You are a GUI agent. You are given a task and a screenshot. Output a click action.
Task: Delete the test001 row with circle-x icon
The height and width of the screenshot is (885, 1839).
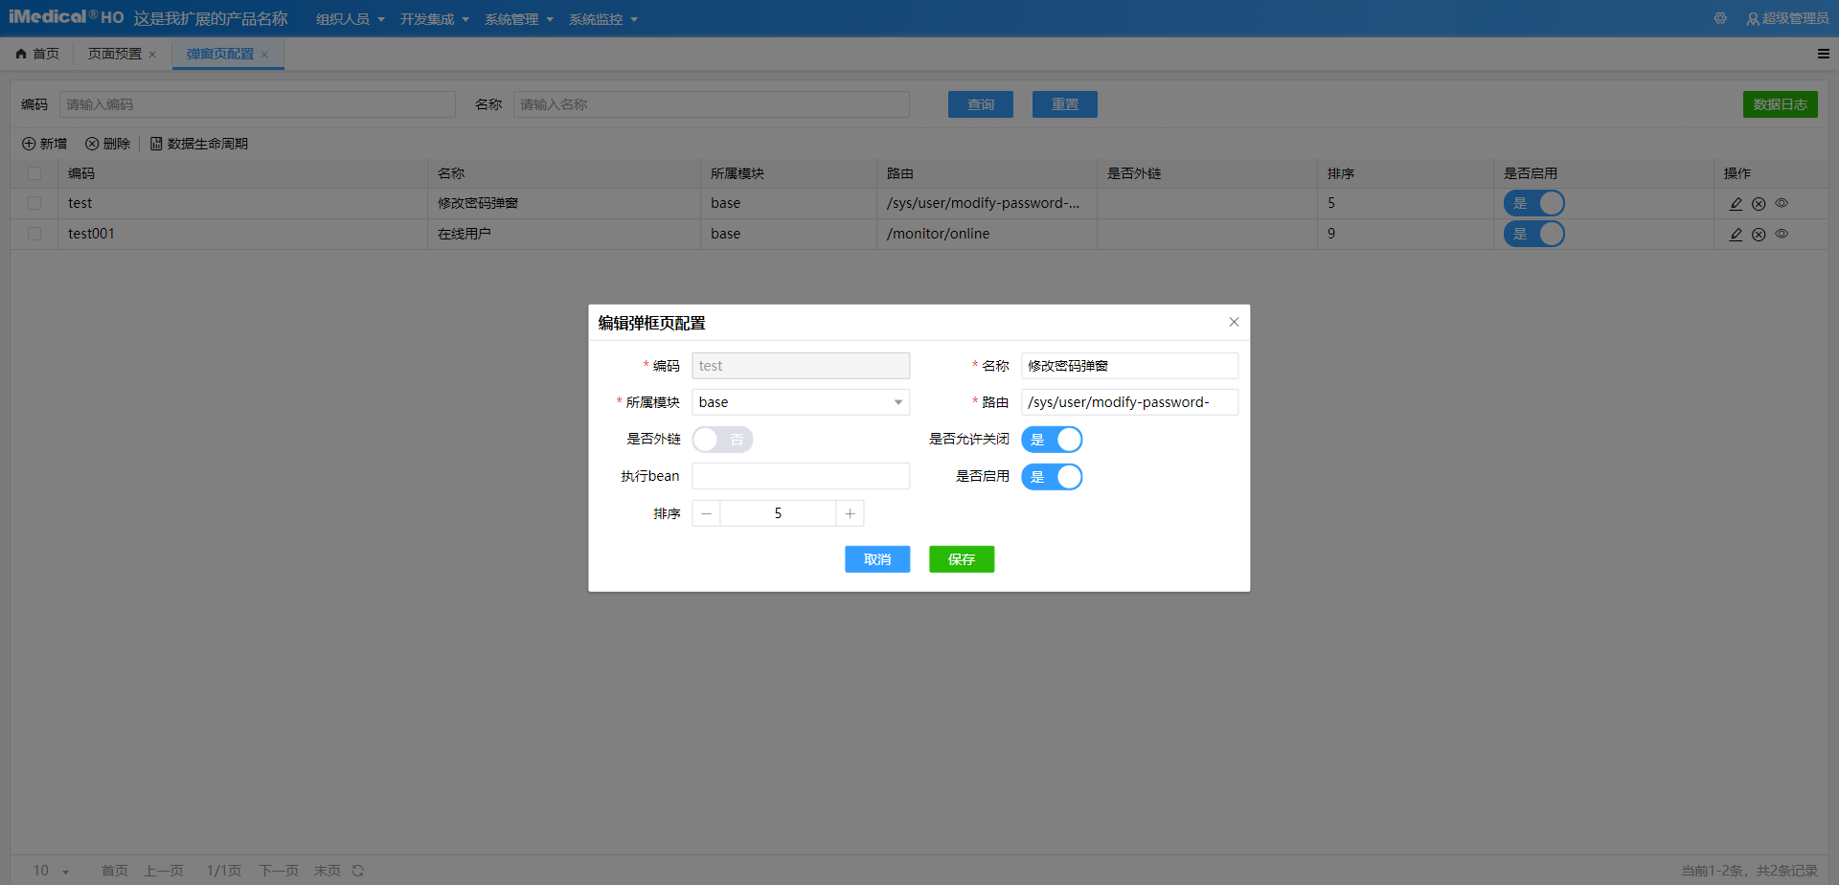1759,235
